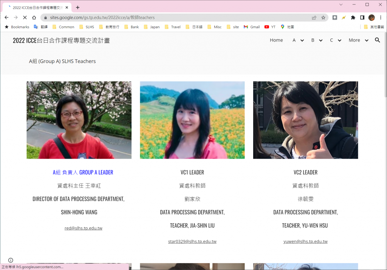Open the site info circle icon
This screenshot has height=270, width=387.
(x=11, y=260)
